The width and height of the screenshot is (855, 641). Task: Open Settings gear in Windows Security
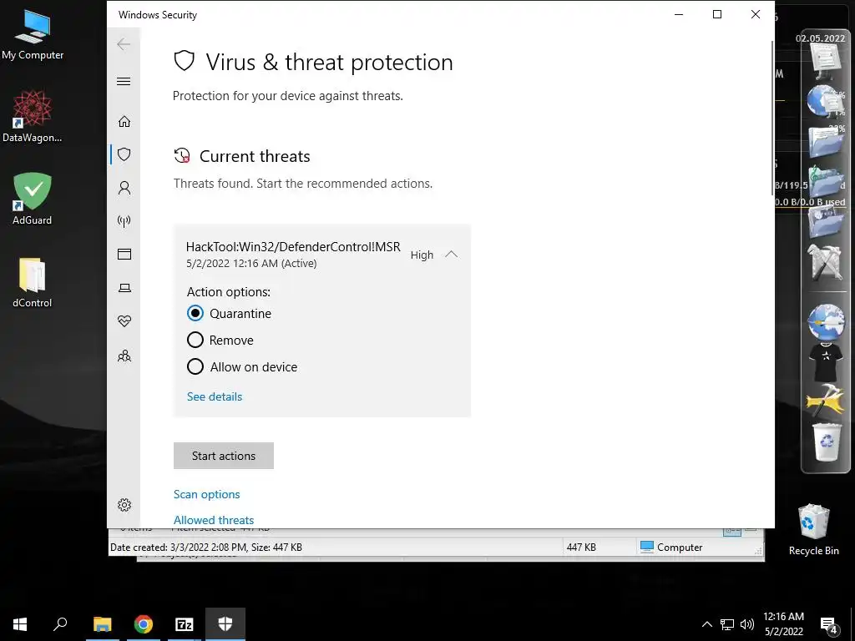[x=124, y=505]
